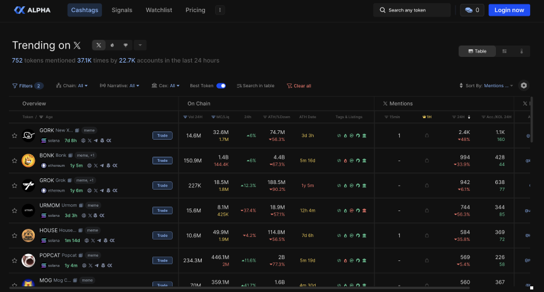Click lock icon in GROK 1H column

[427, 186]
